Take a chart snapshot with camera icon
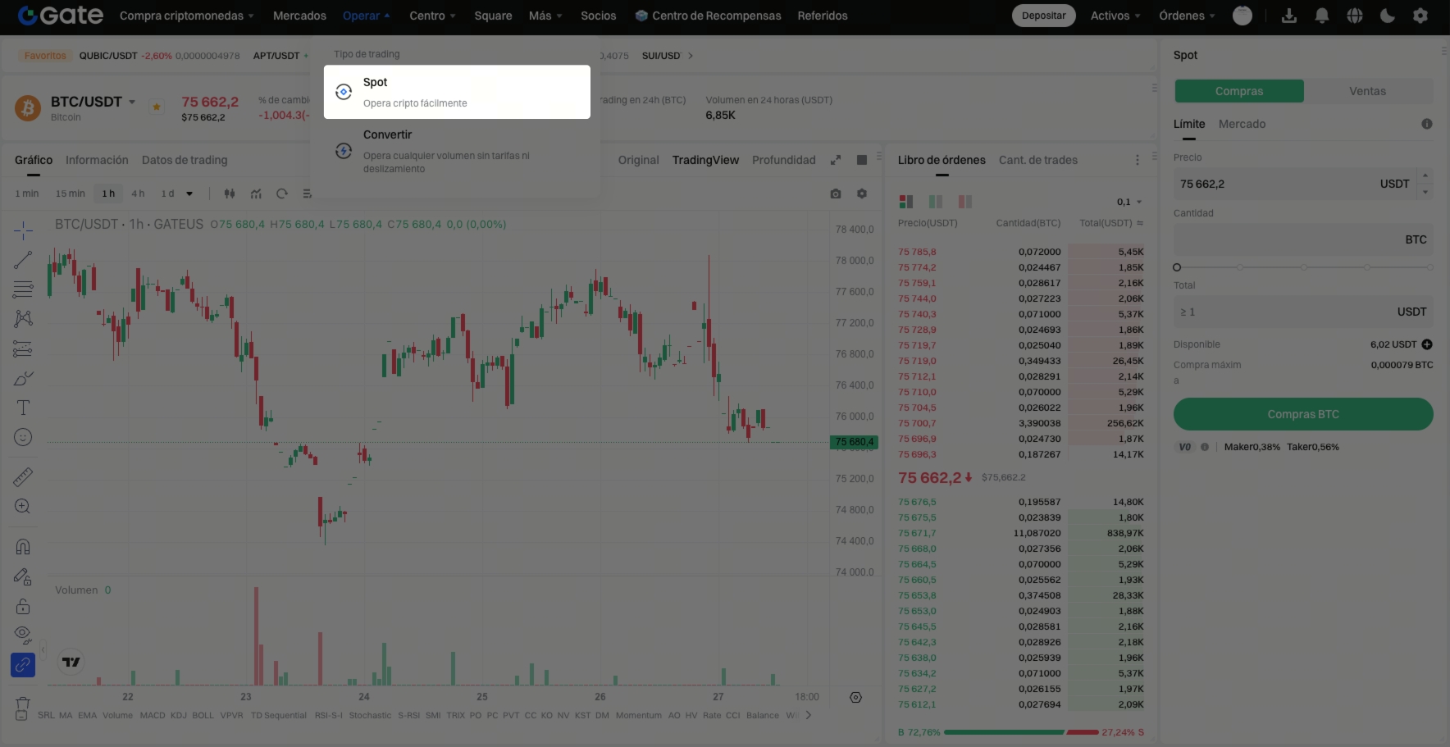The height and width of the screenshot is (747, 1450). (x=835, y=194)
